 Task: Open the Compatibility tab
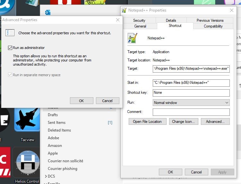coord(213,26)
